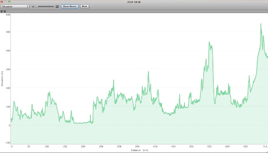Click the '400' elevation axis label
Screen dimensions: 268x153
coord(8,51)
